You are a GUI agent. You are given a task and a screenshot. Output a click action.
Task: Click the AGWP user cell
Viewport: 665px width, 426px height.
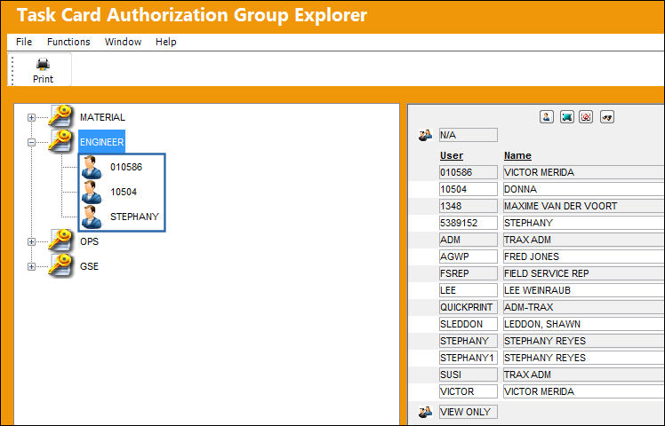(469, 256)
